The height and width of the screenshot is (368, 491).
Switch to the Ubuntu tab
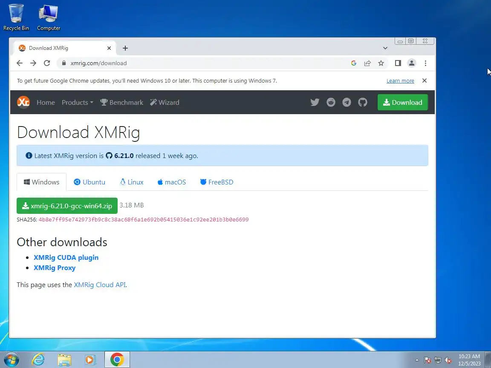point(90,182)
